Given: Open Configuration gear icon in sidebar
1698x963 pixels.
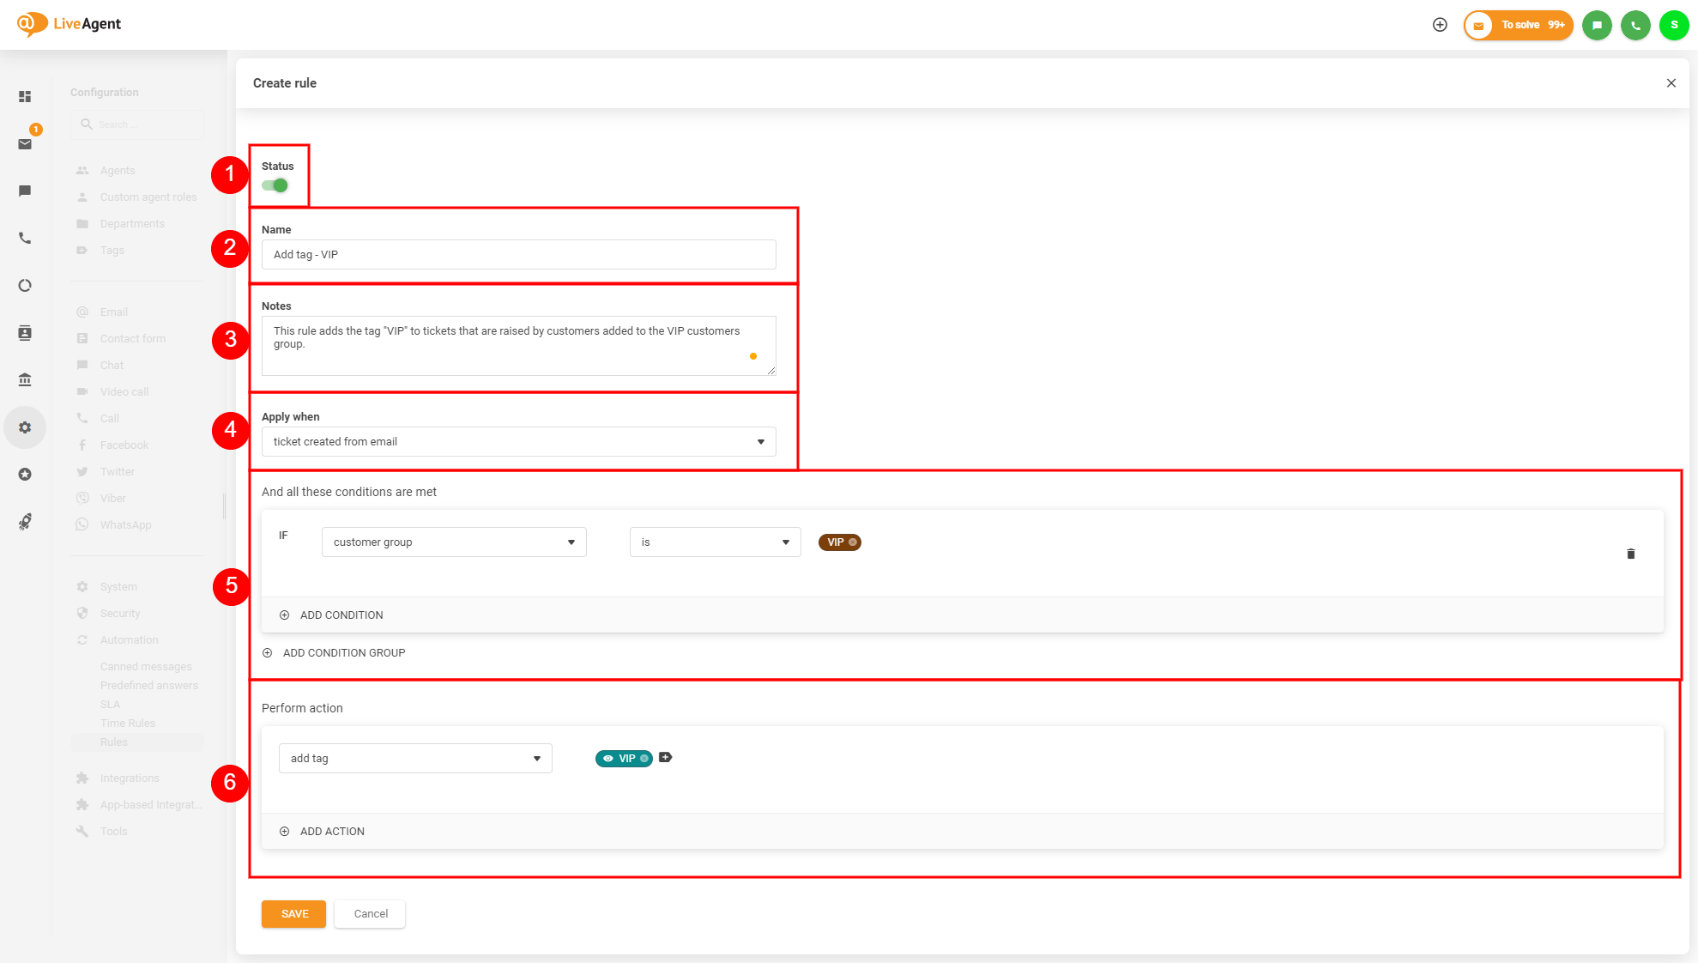Looking at the screenshot, I should 25,427.
